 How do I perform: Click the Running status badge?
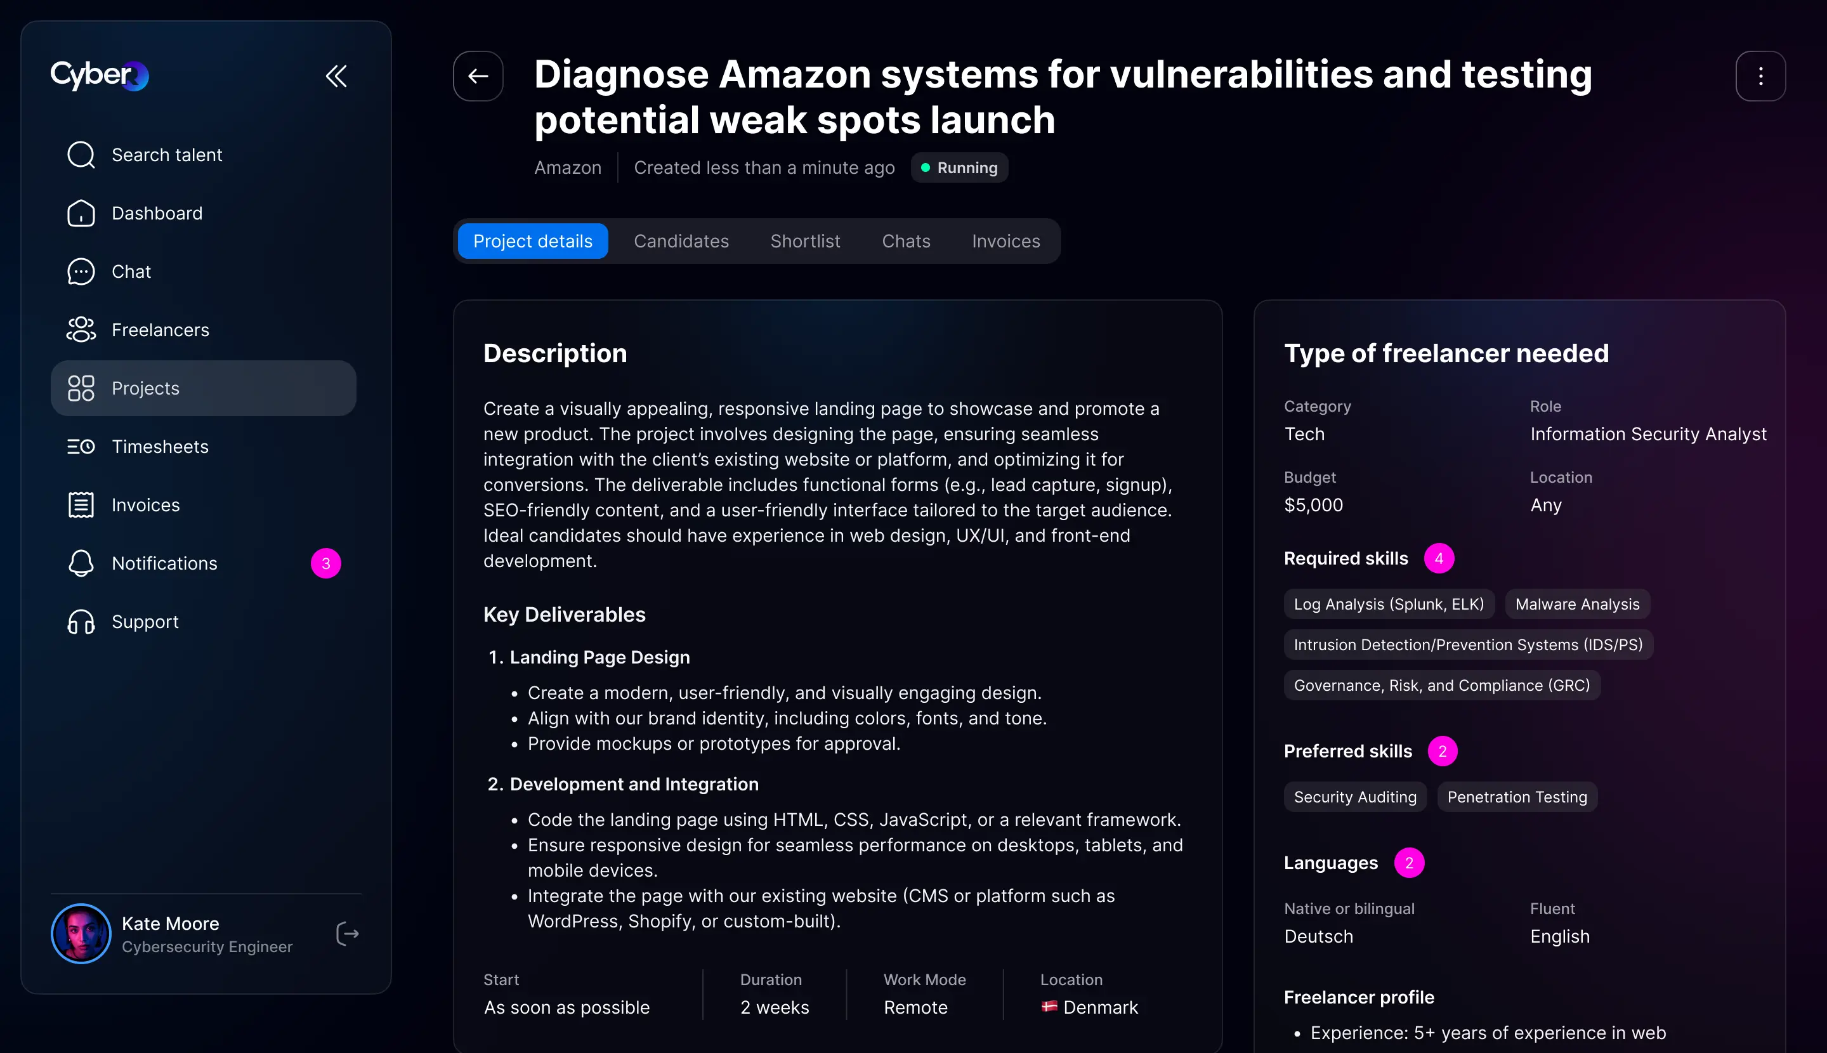[x=959, y=168]
